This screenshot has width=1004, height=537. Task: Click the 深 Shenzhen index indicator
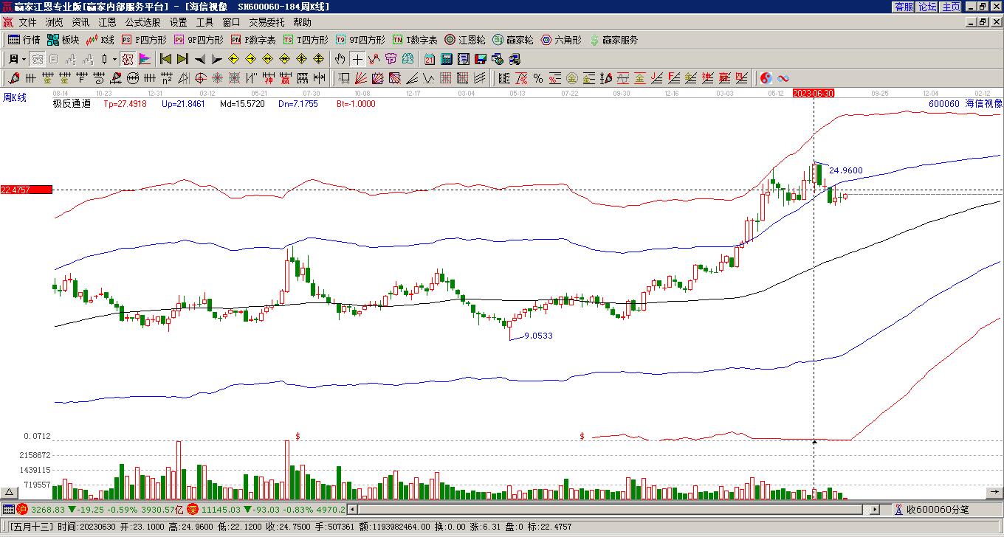coord(192,510)
